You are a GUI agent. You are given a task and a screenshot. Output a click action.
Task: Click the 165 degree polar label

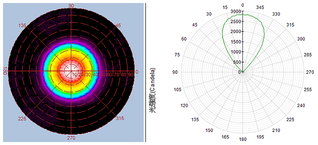(225, 137)
